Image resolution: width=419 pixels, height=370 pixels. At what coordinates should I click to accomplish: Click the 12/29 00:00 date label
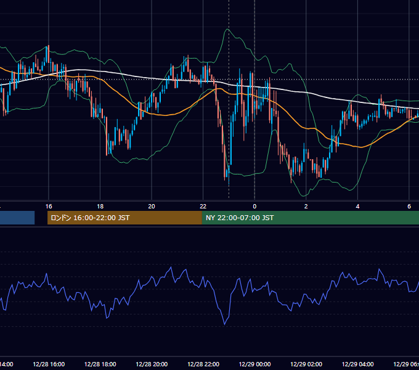tap(254, 364)
